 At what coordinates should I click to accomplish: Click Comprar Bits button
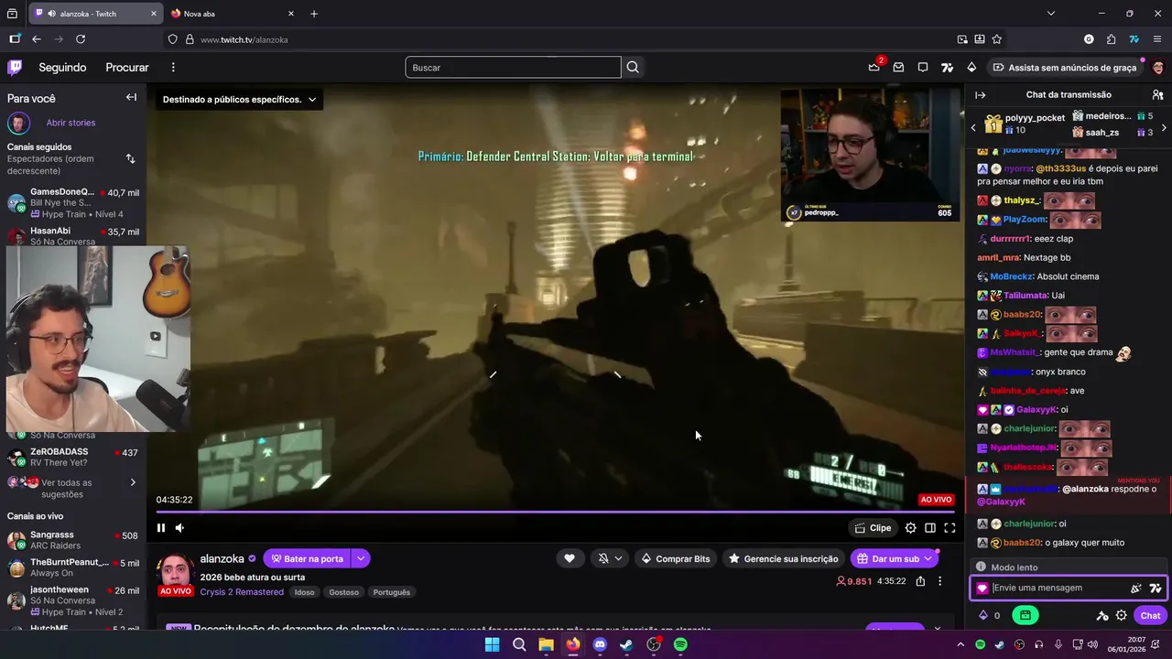pos(676,558)
